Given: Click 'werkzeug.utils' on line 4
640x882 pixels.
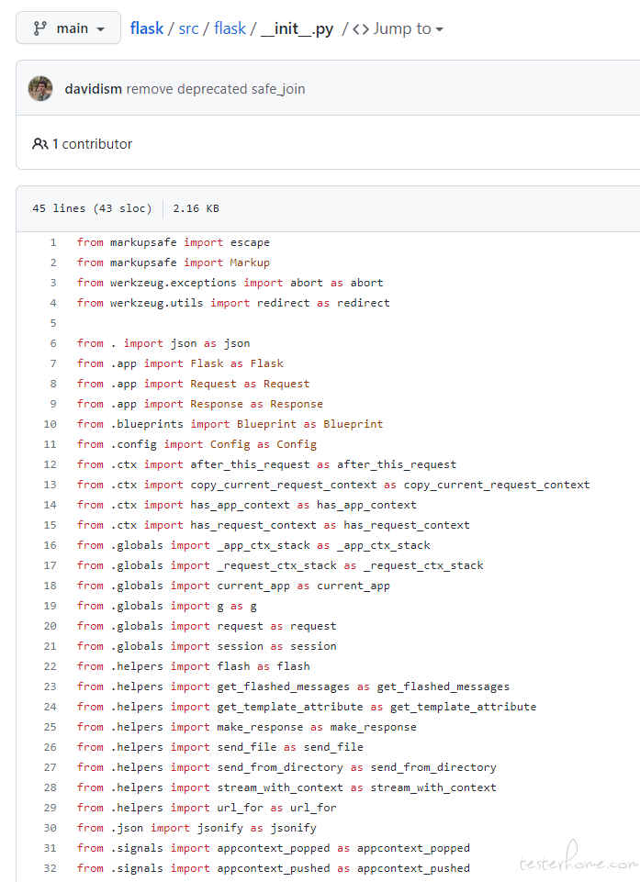Looking at the screenshot, I should click(x=156, y=303).
